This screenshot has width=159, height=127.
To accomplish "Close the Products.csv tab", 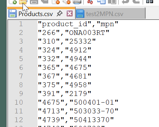I will [69, 14].
